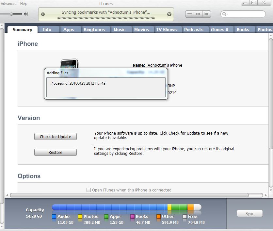Cancel the sync with the X icon
This screenshot has height=231, width=273.
click(x=169, y=14)
